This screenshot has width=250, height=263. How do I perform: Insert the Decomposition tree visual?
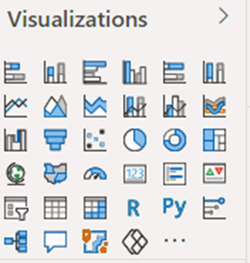[x=16, y=241]
